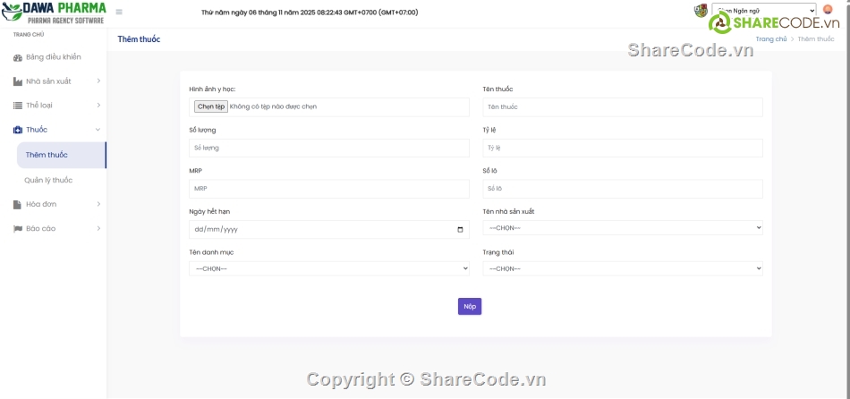Click the Dawa Pharma logo
This screenshot has width=850, height=399.
[54, 13]
